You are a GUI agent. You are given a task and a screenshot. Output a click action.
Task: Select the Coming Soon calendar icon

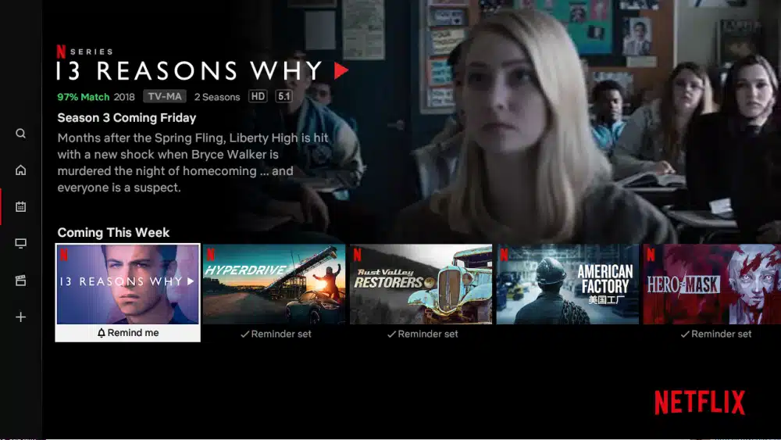tap(20, 207)
